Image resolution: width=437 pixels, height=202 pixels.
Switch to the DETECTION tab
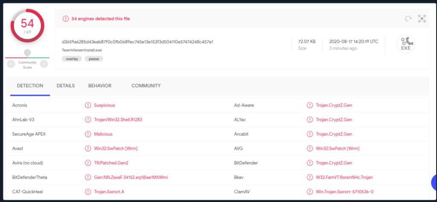(x=30, y=85)
